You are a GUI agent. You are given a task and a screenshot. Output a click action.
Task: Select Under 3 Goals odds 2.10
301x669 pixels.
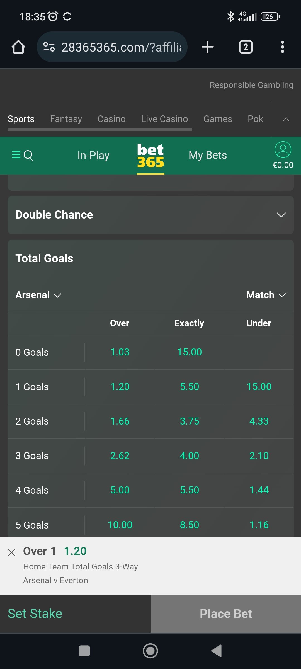click(x=259, y=456)
